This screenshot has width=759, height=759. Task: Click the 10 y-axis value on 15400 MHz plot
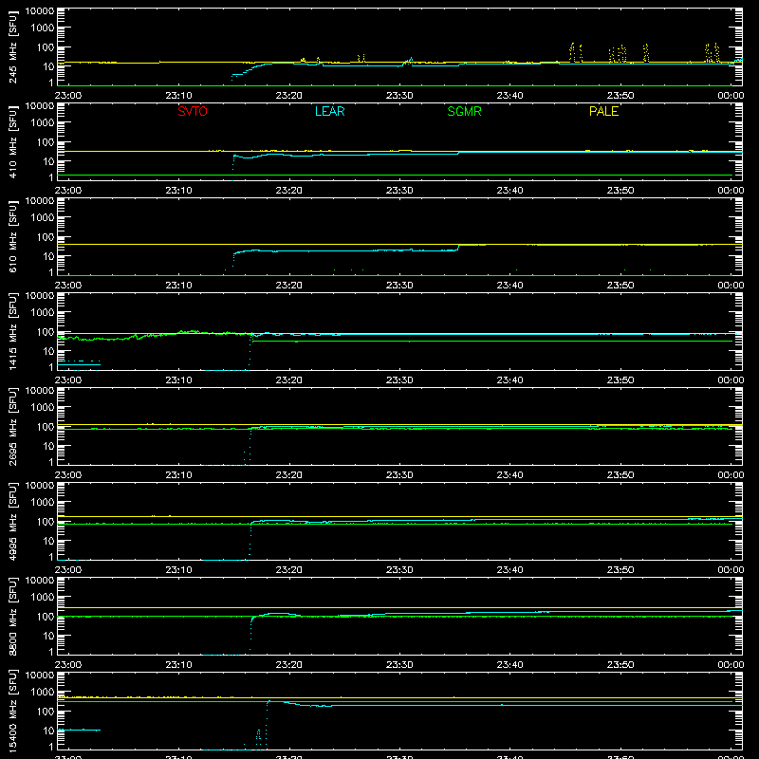[x=48, y=731]
